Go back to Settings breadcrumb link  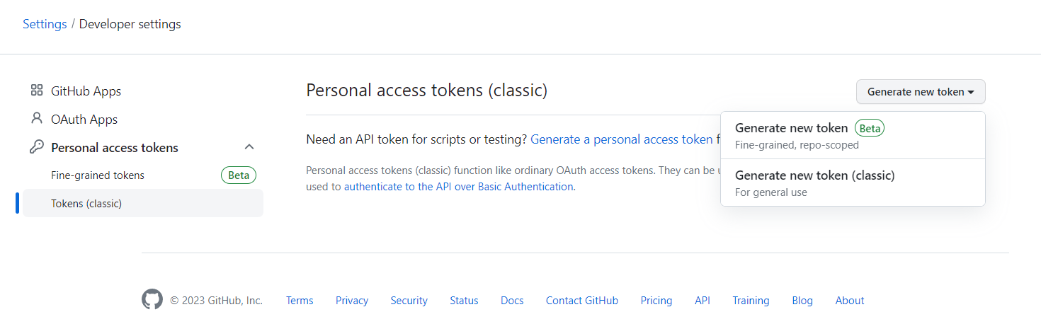click(x=45, y=24)
